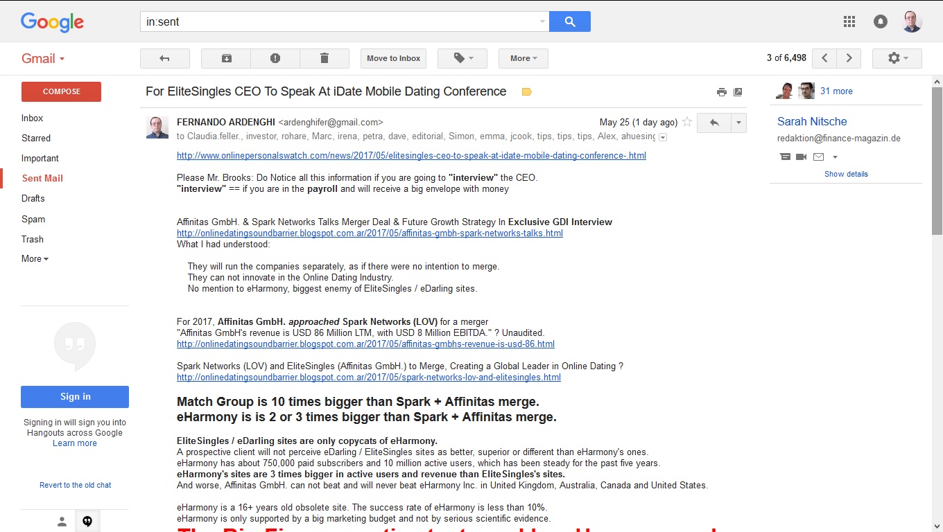Open the Labels tag menu
The image size is (943, 532).
tap(462, 58)
